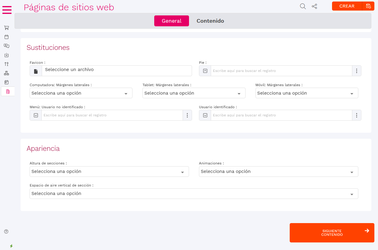Expand the Móvil Márgenes laterales dropdown

307,93
